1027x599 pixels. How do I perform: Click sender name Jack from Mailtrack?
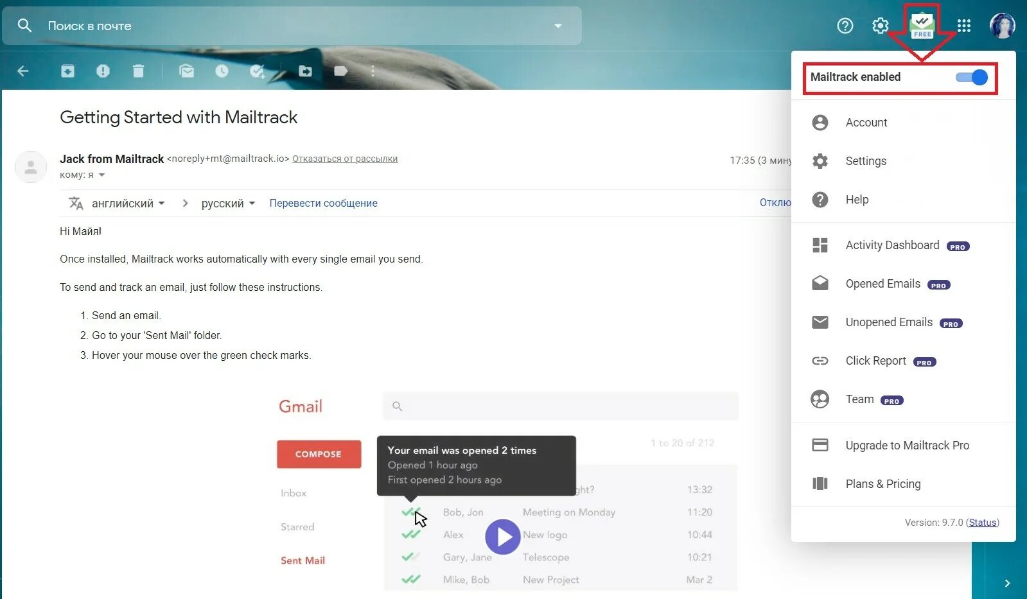coord(112,159)
